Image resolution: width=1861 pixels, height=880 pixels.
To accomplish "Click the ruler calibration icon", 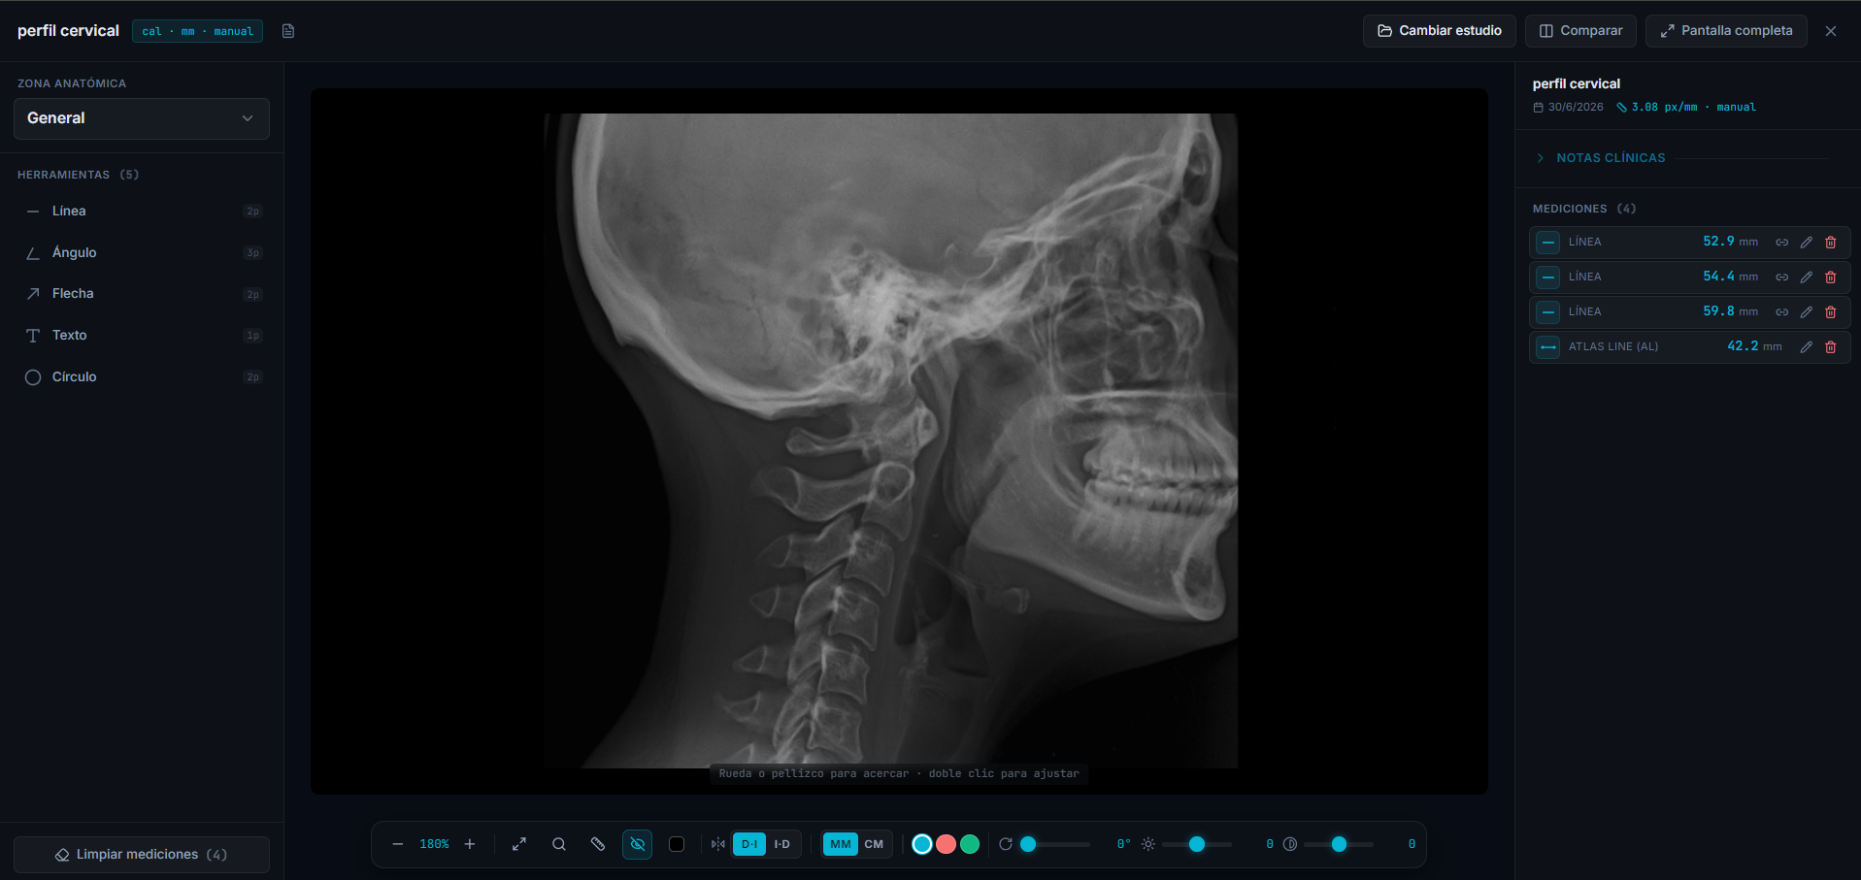I will point(598,844).
